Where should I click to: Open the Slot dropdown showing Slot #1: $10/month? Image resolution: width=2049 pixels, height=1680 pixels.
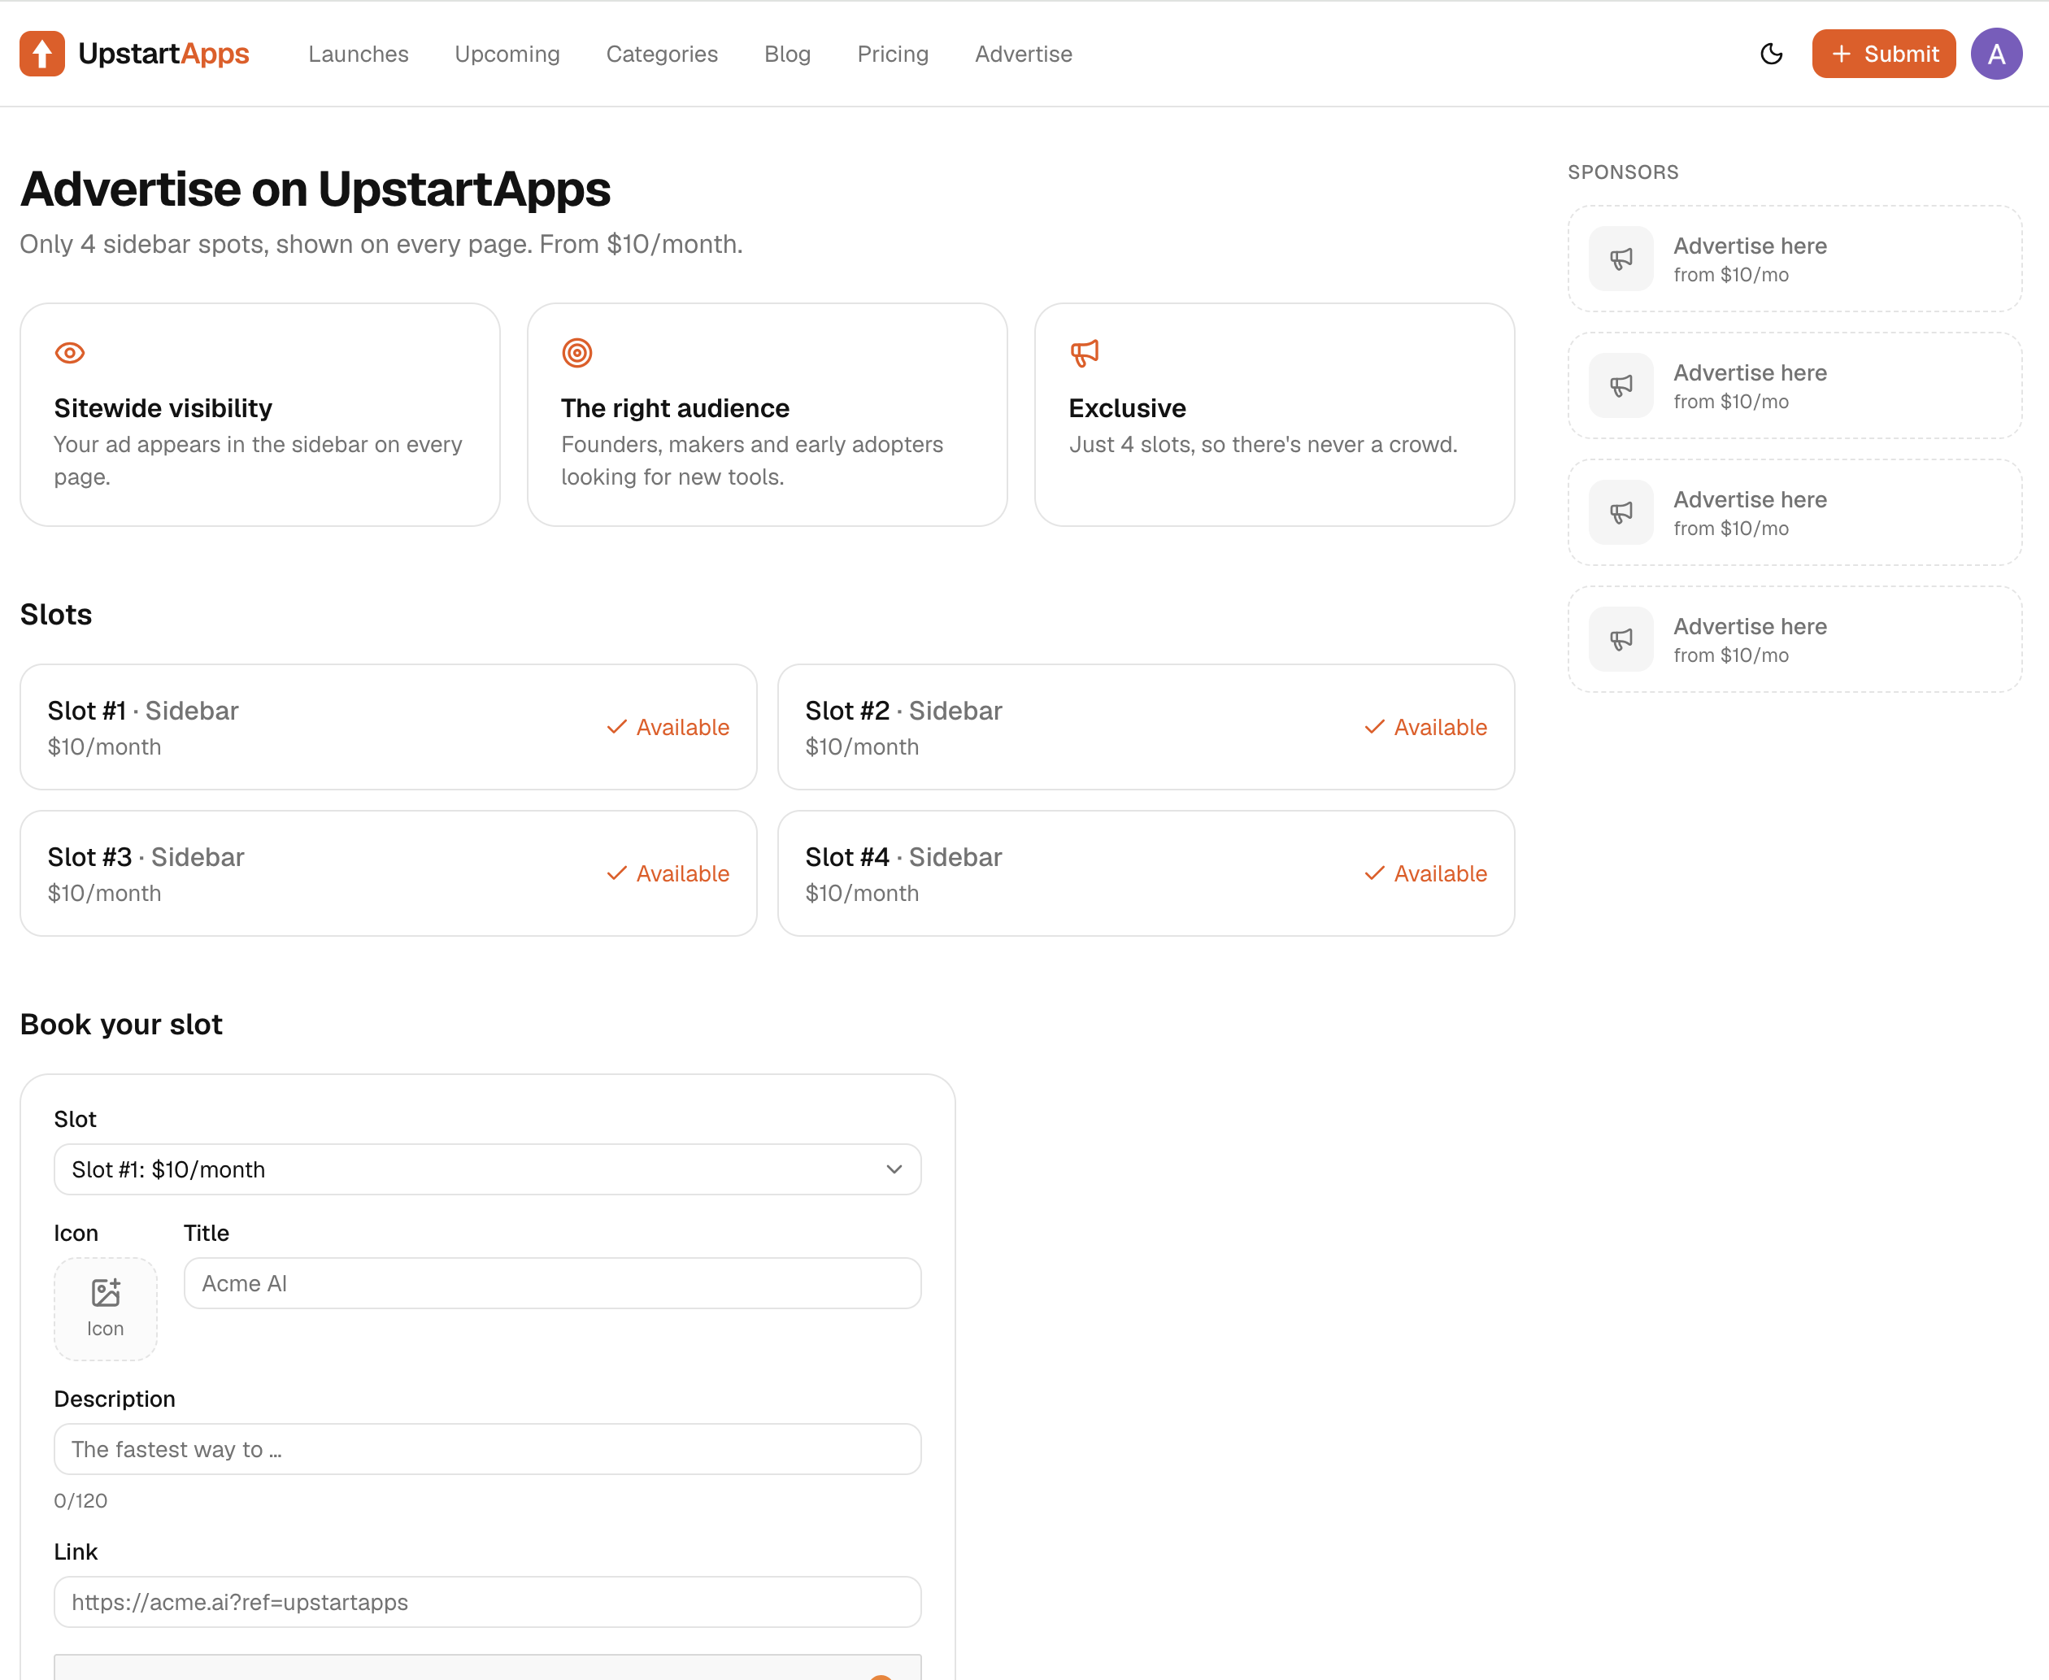pos(488,1169)
